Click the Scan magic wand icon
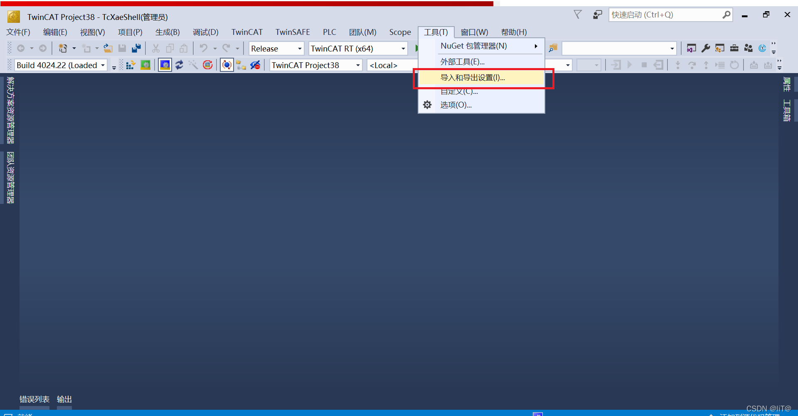Image resolution: width=798 pixels, height=416 pixels. tap(193, 65)
